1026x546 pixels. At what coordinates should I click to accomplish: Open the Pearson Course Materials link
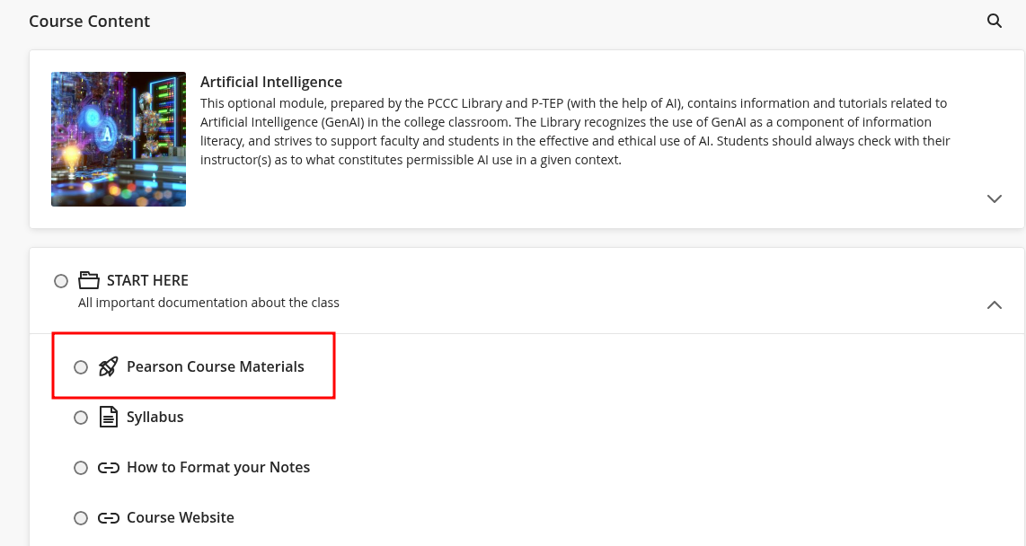[x=215, y=366]
